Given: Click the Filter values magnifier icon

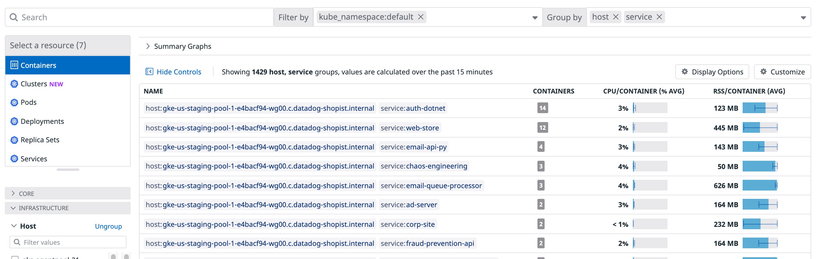Looking at the screenshot, I should [17, 242].
